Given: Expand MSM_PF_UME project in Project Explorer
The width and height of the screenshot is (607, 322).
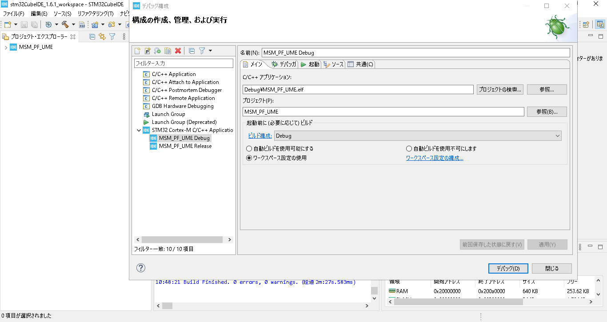Looking at the screenshot, I should click(5, 47).
